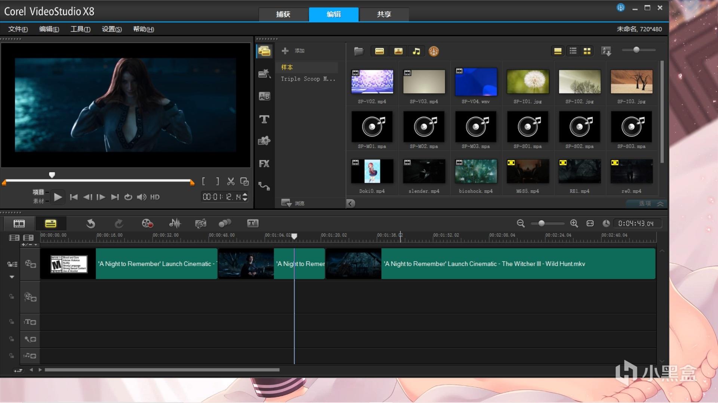Click the Undo arrow in timeline toolbar
The width and height of the screenshot is (718, 403).
pos(90,224)
